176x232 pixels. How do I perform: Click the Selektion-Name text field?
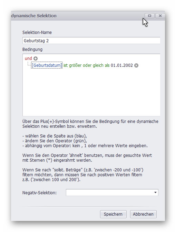[x=91, y=41]
